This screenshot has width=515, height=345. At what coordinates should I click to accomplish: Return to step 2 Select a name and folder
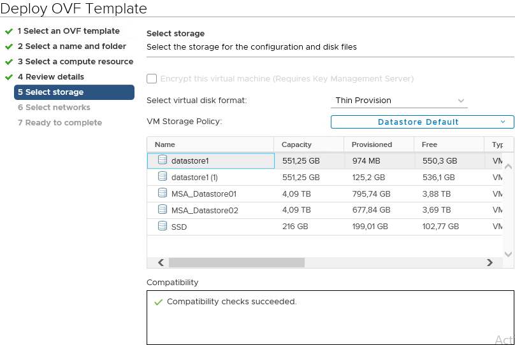(71, 46)
